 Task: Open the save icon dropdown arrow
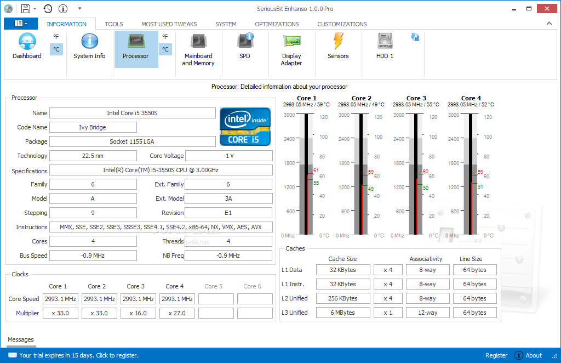click(x=35, y=9)
